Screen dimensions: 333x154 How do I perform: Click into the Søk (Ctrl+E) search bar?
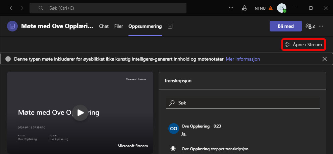coord(108,8)
